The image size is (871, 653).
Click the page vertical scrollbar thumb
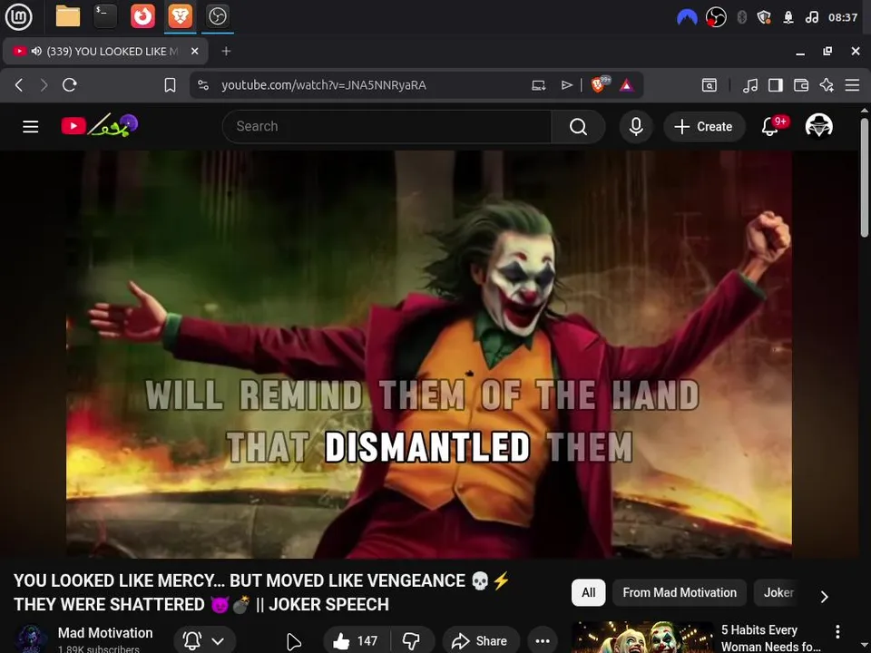[864, 177]
